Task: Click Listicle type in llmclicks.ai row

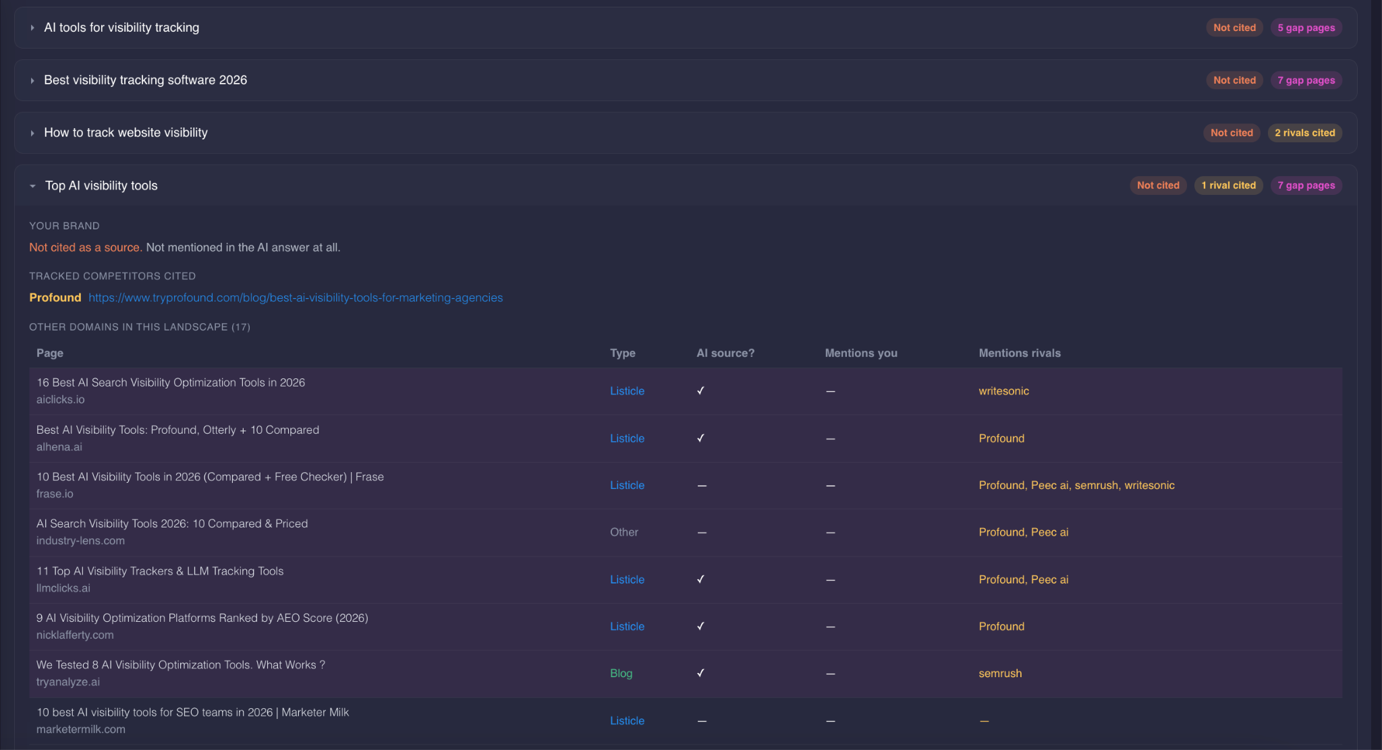Action: pyautogui.click(x=627, y=579)
